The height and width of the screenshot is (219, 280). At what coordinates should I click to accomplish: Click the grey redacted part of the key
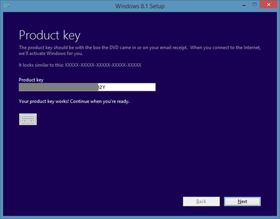point(57,87)
